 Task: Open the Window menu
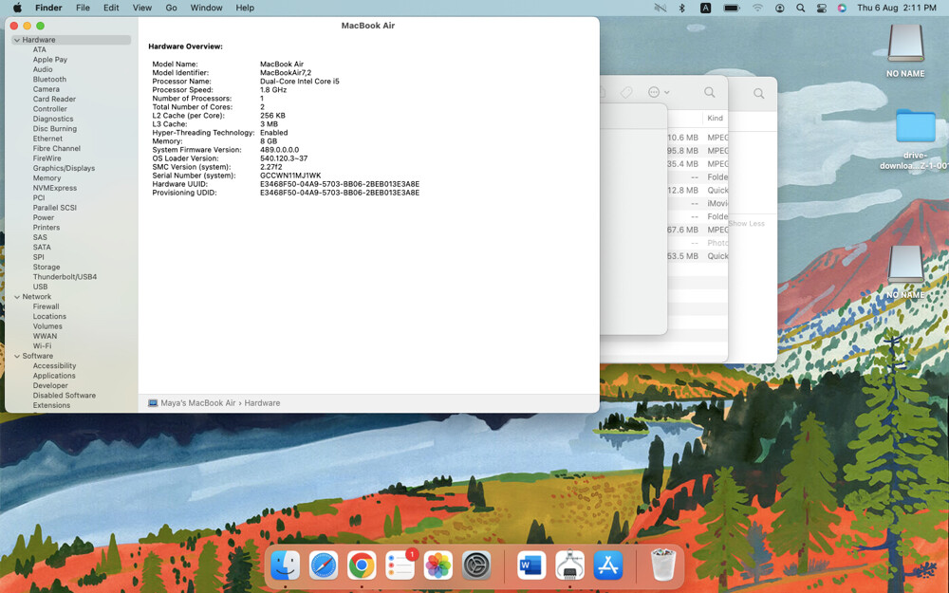[x=206, y=8]
